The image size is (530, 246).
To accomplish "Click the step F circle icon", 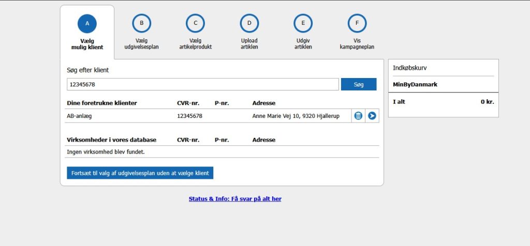I will tap(357, 23).
